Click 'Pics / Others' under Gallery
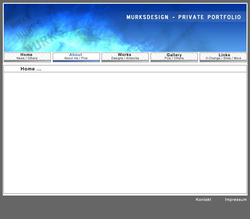 (174, 58)
